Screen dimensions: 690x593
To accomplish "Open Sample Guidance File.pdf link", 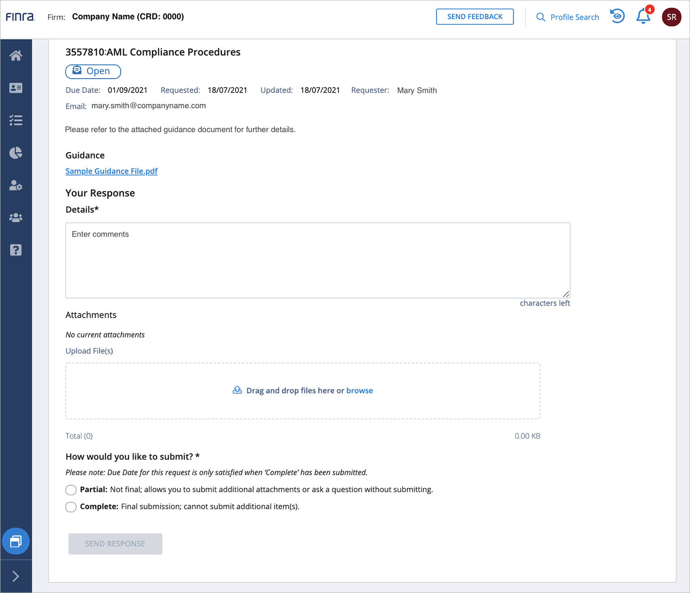I will pos(112,171).
